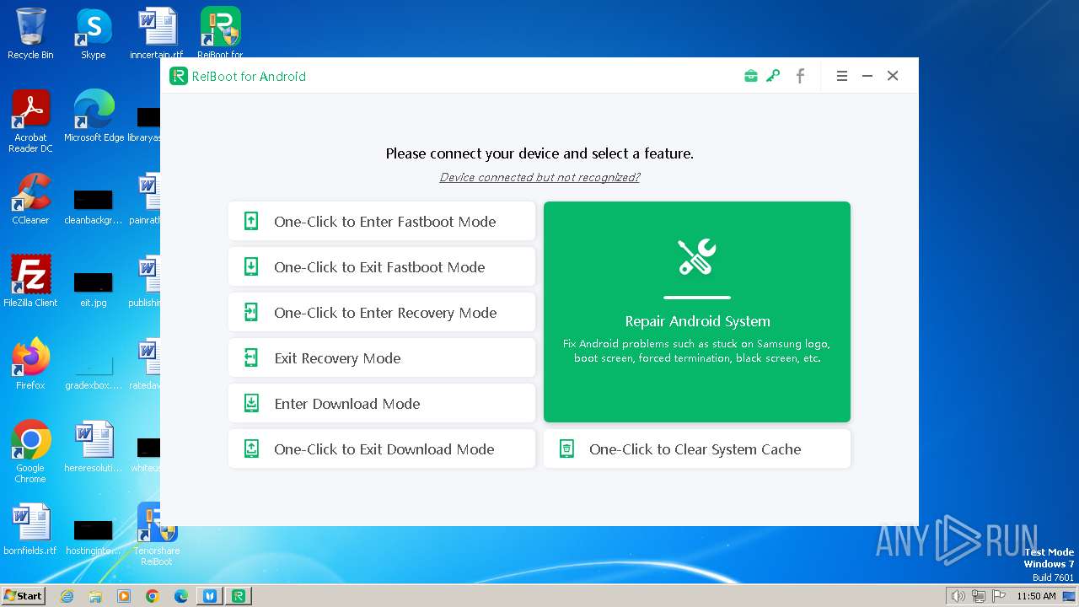
Task: Switch to ReiBoot taskbar button
Action: coord(239,596)
